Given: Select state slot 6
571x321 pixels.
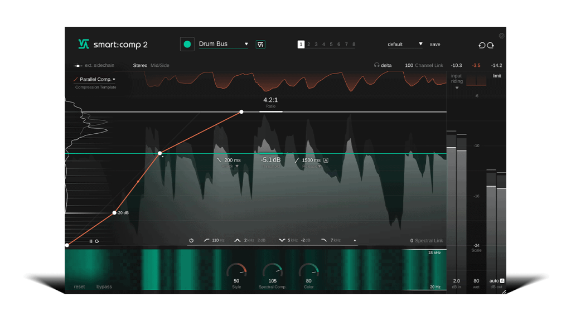Looking at the screenshot, I should pyautogui.click(x=338, y=45).
